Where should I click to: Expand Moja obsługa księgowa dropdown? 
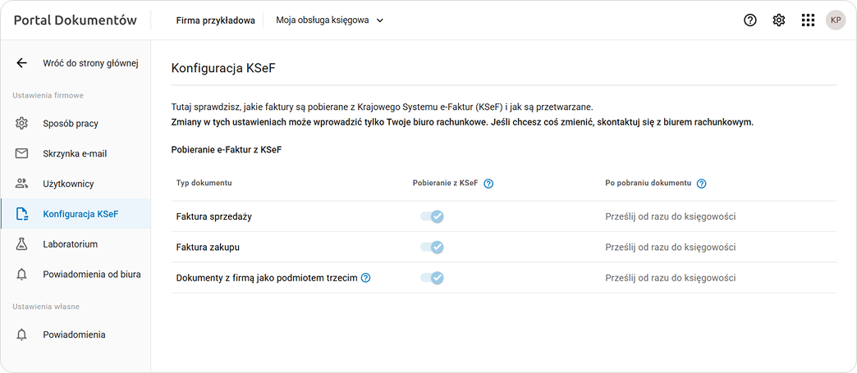pyautogui.click(x=330, y=20)
